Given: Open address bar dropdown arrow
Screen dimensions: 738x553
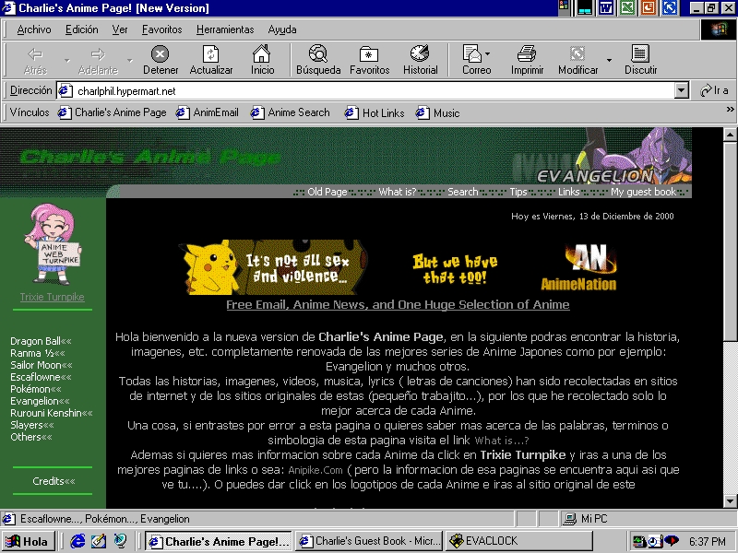Looking at the screenshot, I should pyautogui.click(x=682, y=90).
